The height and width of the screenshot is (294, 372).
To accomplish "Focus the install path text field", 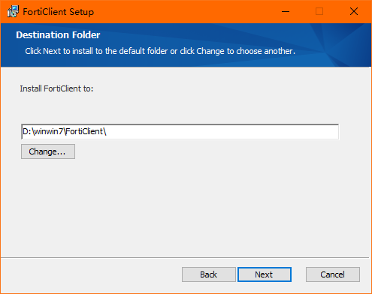I will tap(180, 131).
